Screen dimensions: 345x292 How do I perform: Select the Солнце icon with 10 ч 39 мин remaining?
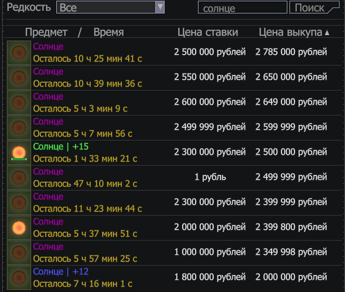(x=19, y=78)
